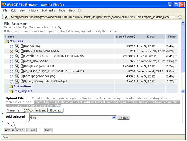Select radio button for Castillo3e_COURSE zip file

(x=12, y=57)
